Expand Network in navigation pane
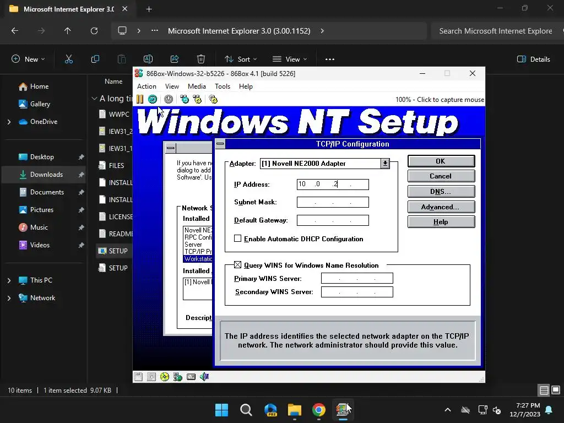564x423 pixels. pos(9,298)
